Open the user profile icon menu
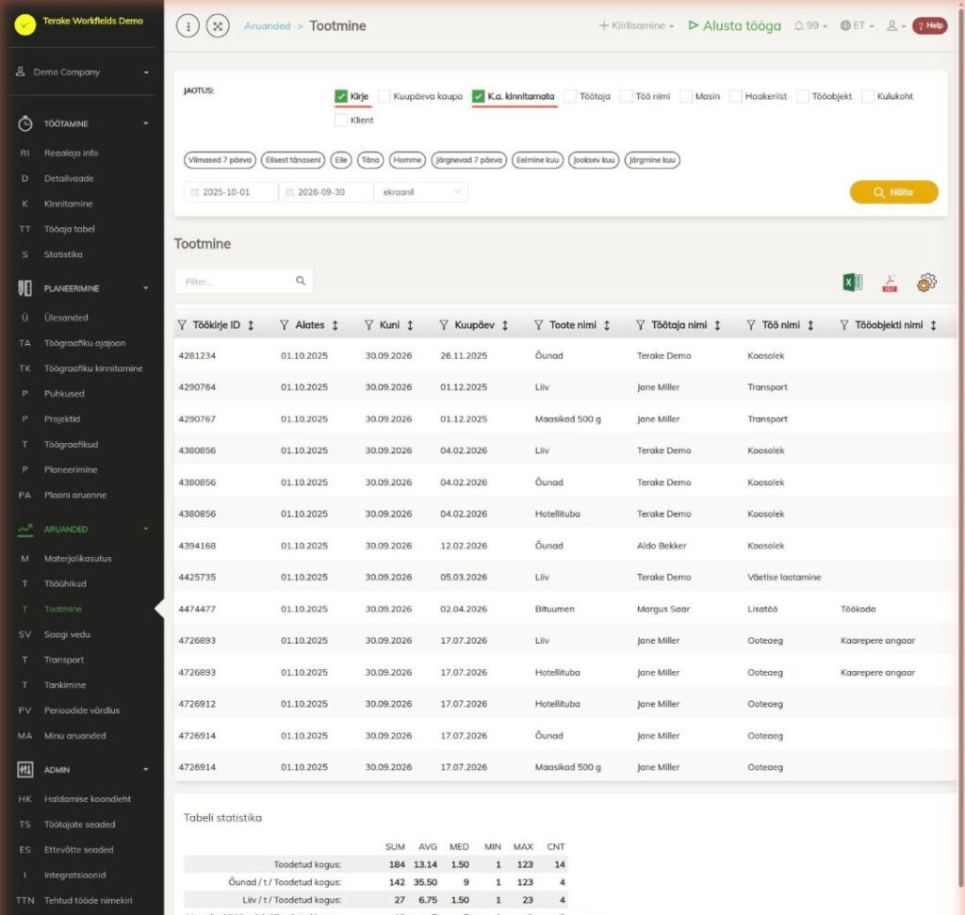Screen dimensions: 965x915 point(895,25)
